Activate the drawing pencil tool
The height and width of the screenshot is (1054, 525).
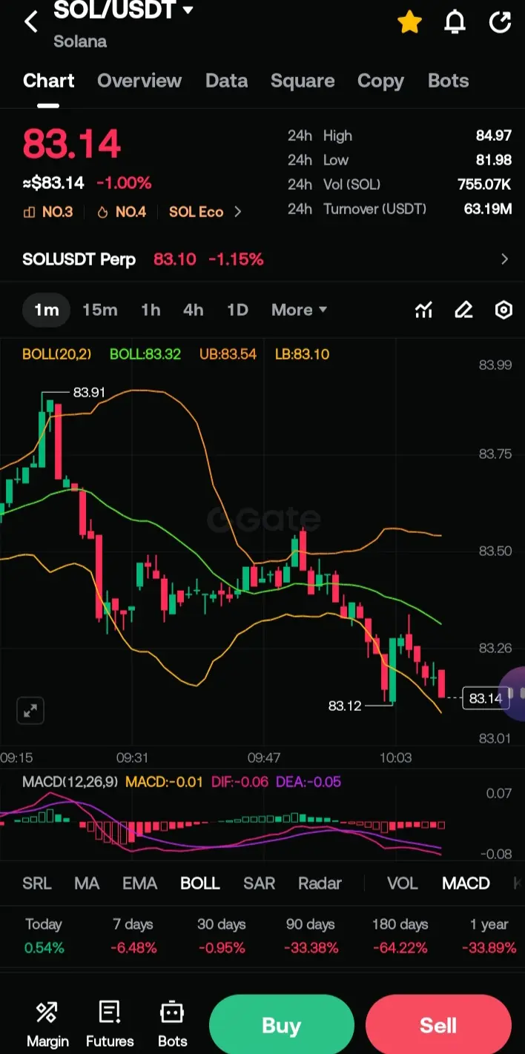463,310
